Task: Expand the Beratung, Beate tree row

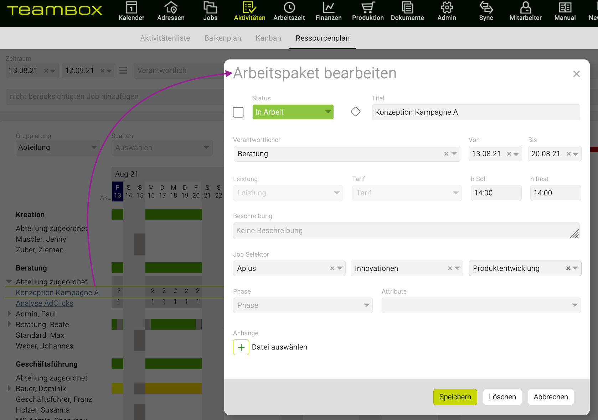Action: click(10, 324)
